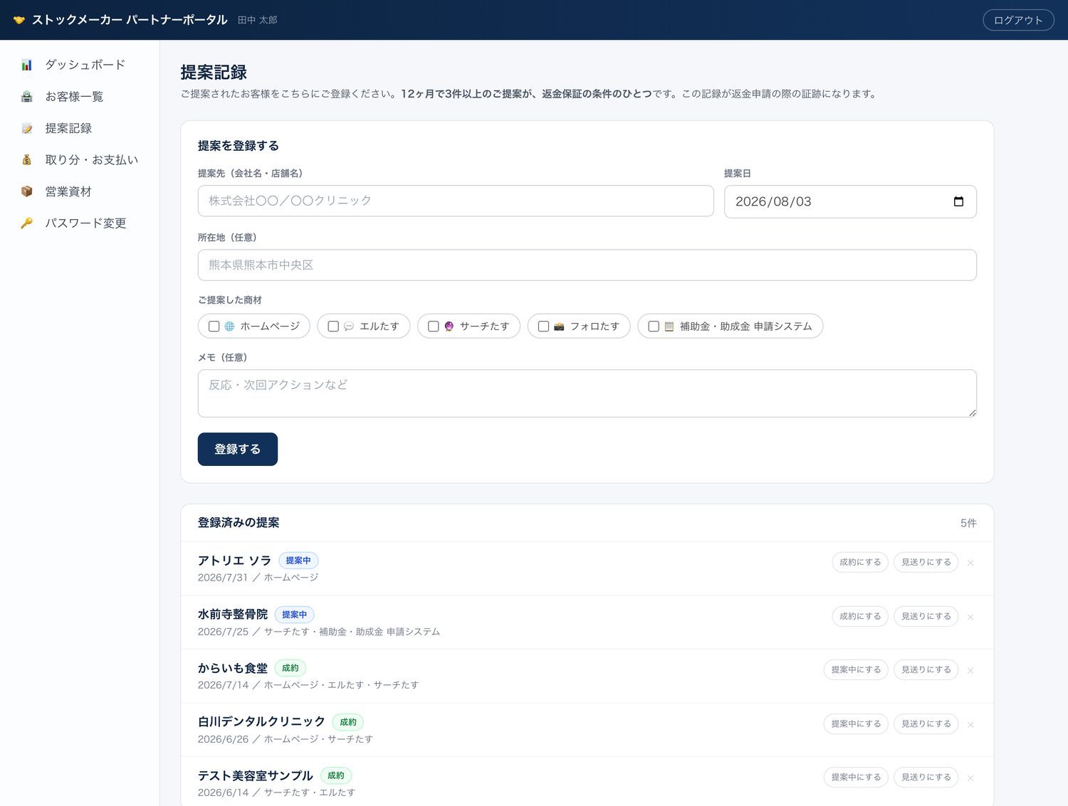
Task: Click the 5件 count label
Action: 968,523
